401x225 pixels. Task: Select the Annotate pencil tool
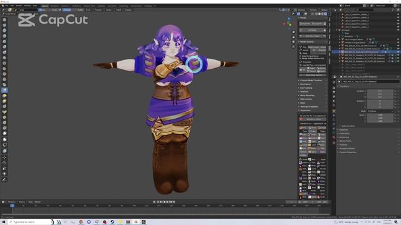[4, 179]
